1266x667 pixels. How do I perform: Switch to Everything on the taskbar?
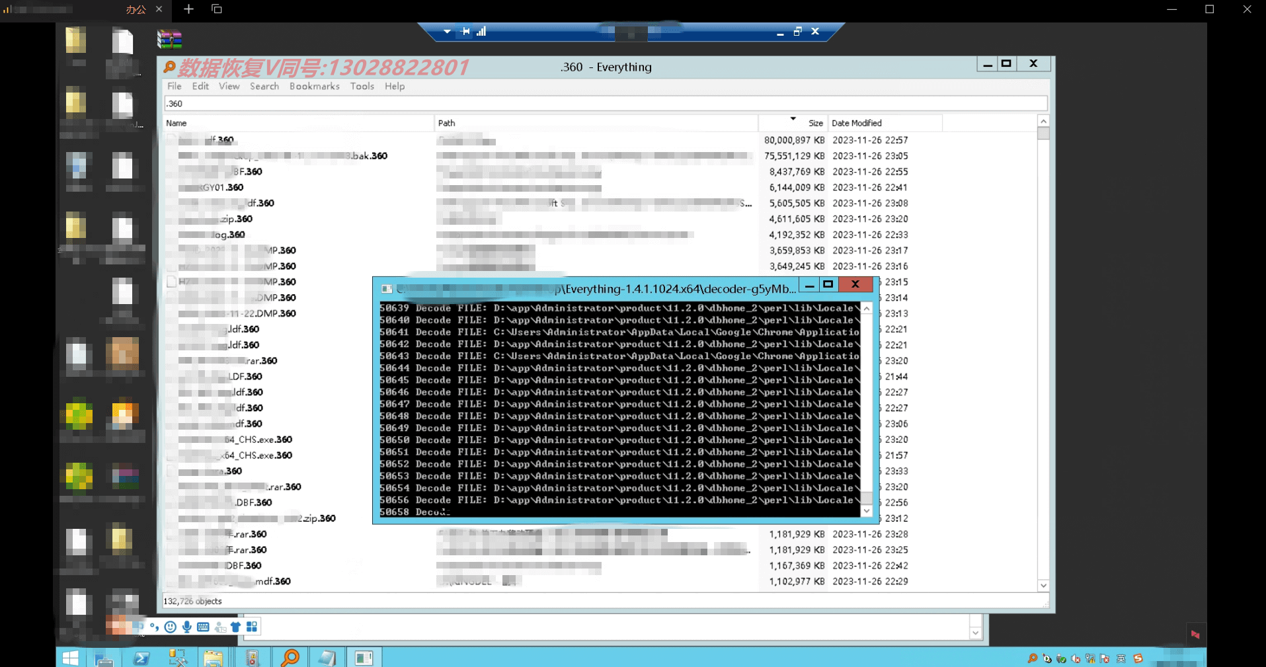coord(290,658)
